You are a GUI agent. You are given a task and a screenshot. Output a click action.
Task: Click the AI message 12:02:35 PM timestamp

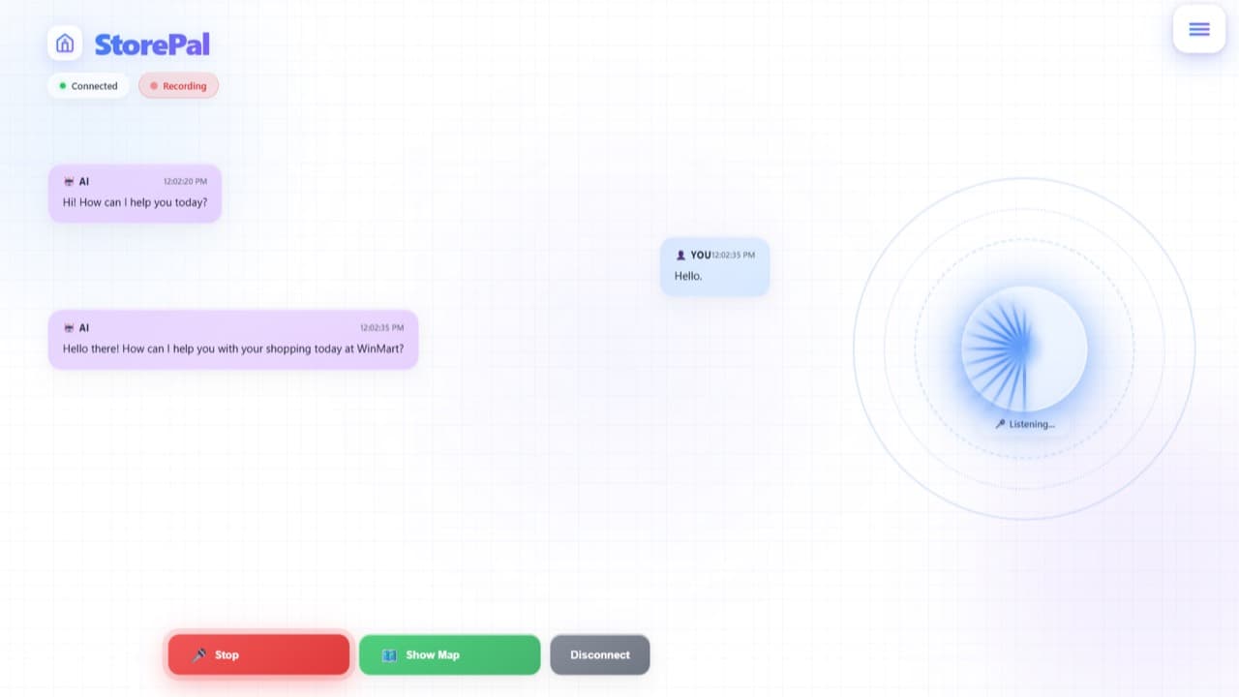[x=381, y=328]
